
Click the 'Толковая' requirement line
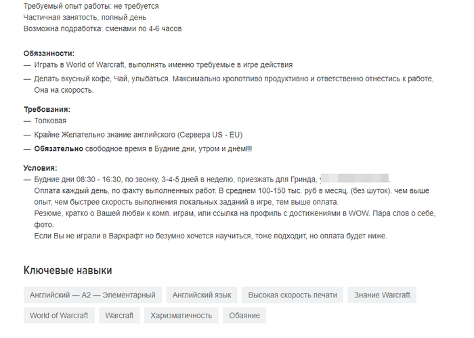pos(50,121)
